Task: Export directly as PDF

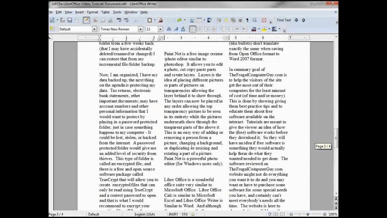Action: pos(95,20)
